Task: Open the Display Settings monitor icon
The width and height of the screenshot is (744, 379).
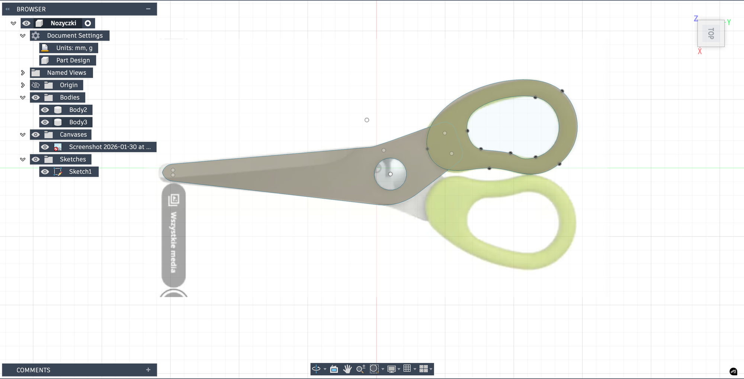Action: pyautogui.click(x=391, y=369)
